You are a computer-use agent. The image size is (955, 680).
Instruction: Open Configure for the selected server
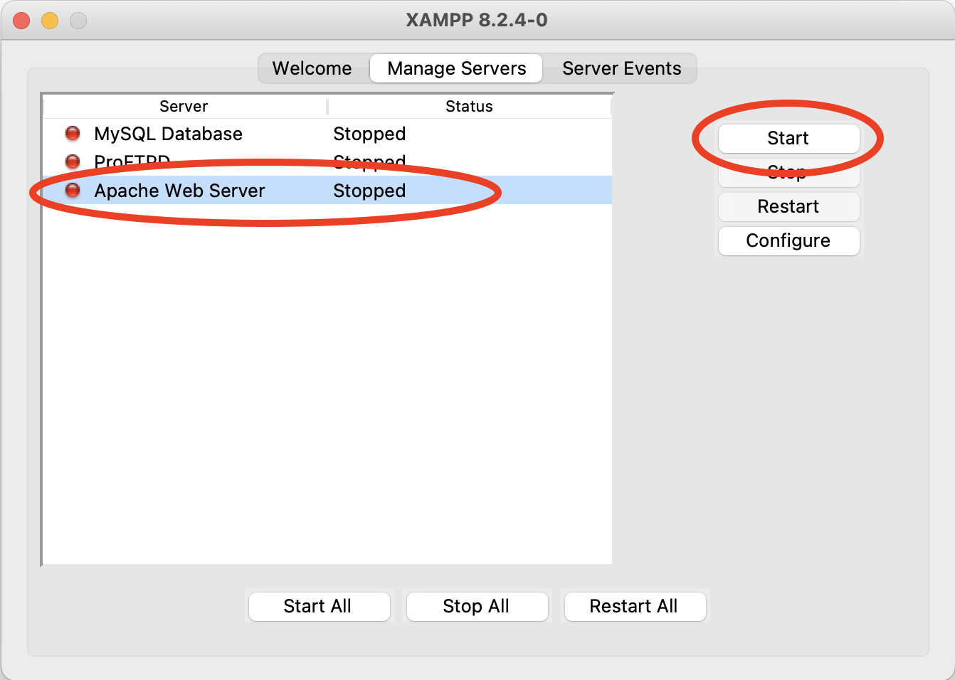pos(788,240)
